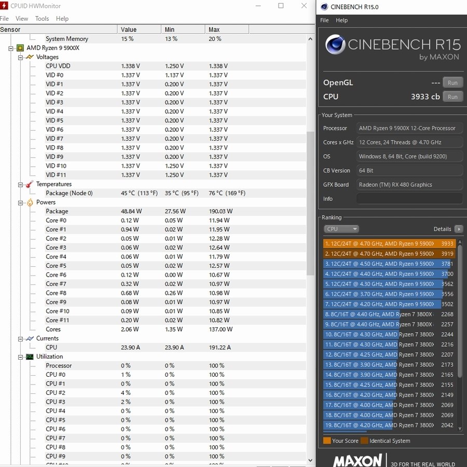Click the Temperatures thermometer icon
467x467 pixels.
(30, 184)
